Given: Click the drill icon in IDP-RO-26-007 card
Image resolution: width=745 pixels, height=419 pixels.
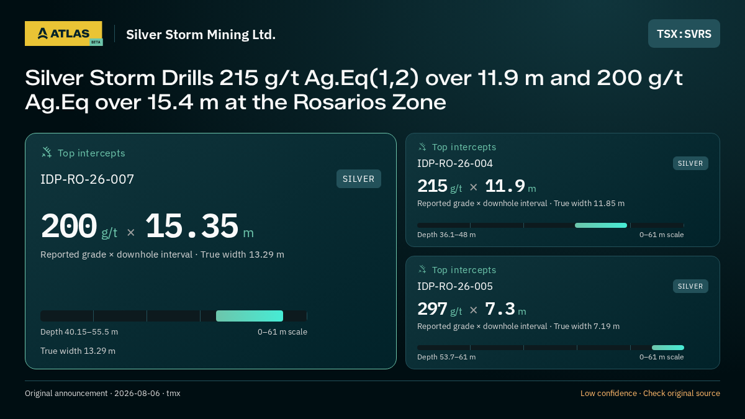Looking at the screenshot, I should pyautogui.click(x=47, y=152).
